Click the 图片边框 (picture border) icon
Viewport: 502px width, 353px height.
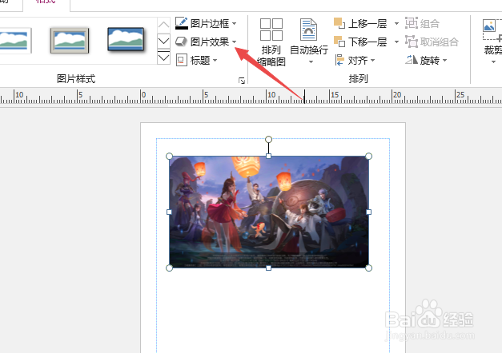point(182,23)
